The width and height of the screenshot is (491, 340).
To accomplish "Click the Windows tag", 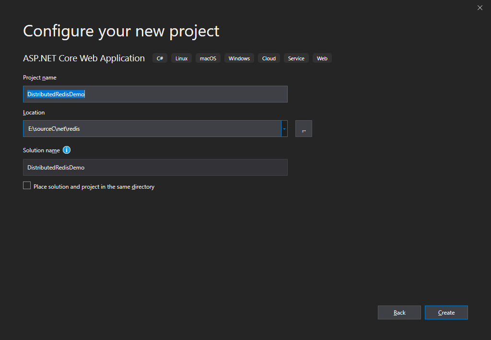I will point(239,58).
